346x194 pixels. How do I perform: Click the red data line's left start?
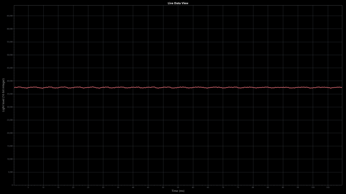15,88
